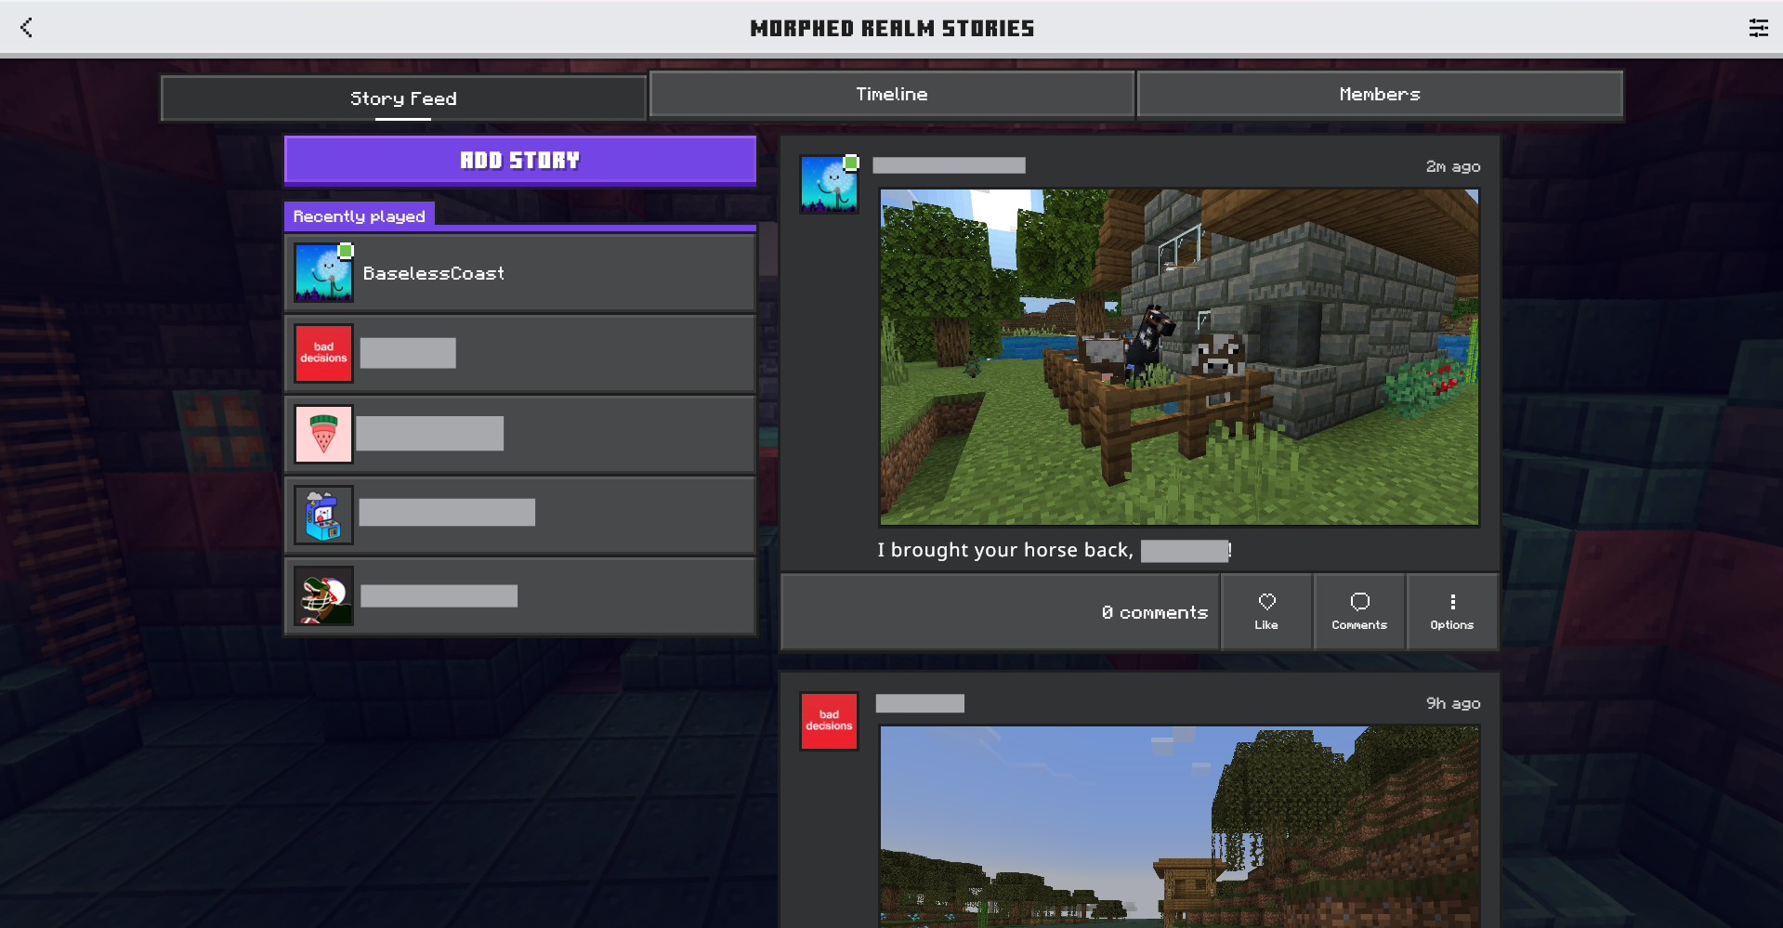This screenshot has height=928, width=1783.
Task: Go back using the arrow icon
Action: click(x=26, y=28)
